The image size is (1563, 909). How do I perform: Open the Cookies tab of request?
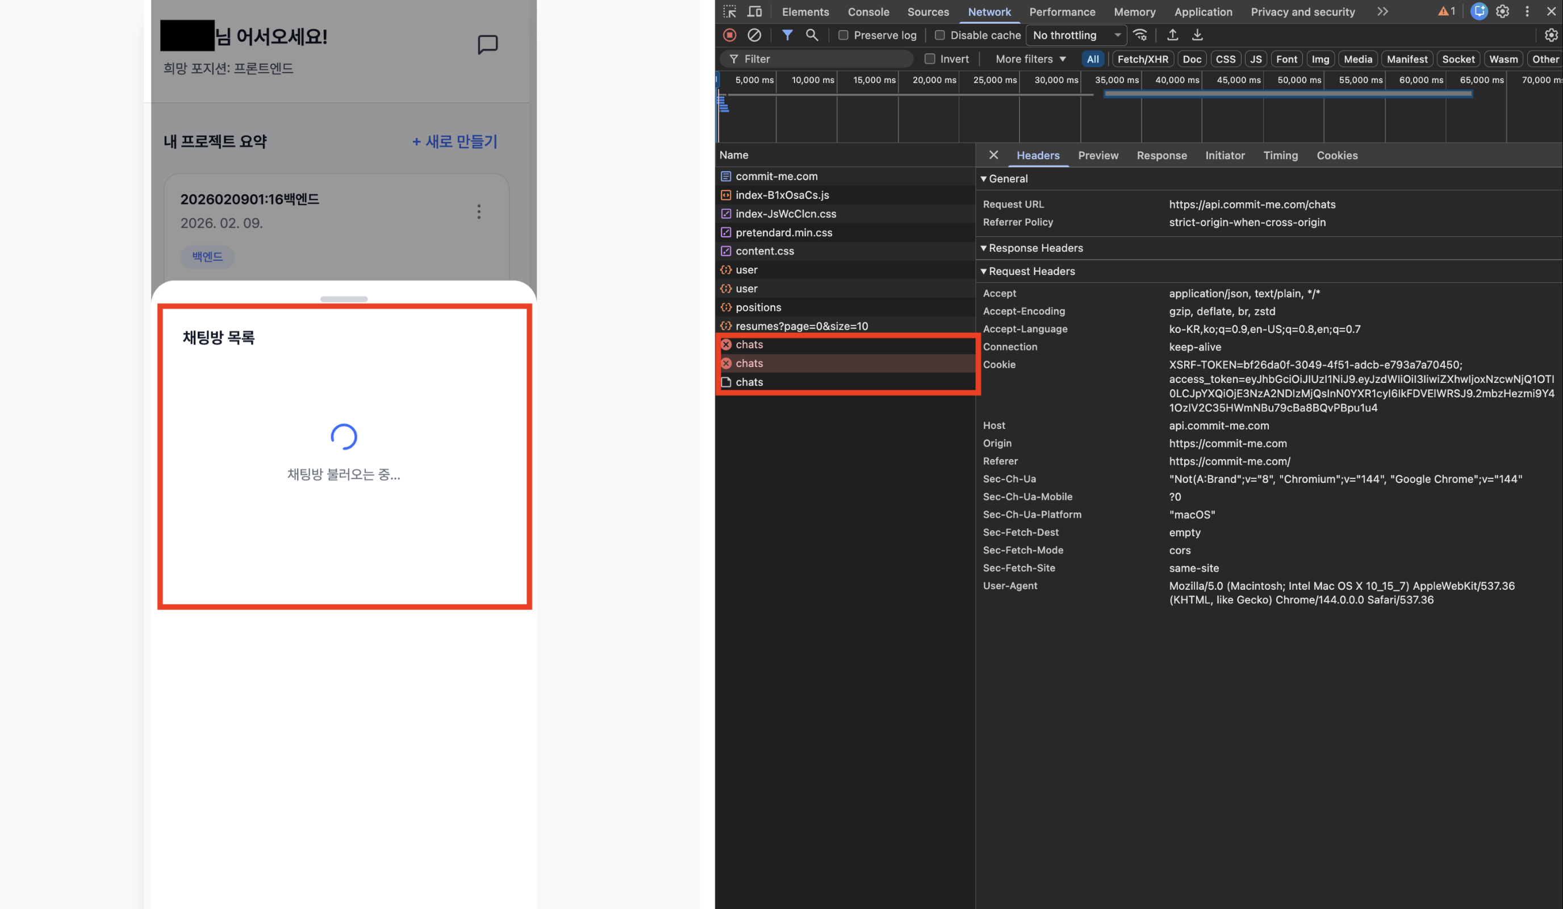click(1336, 156)
